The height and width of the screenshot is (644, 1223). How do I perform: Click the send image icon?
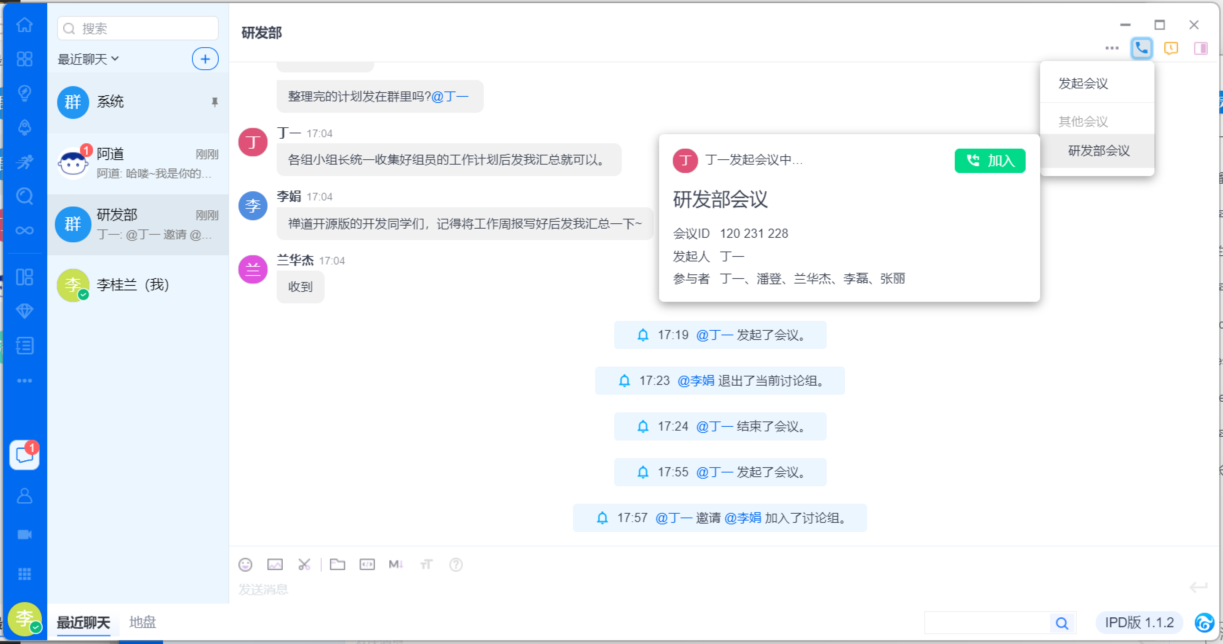pyautogui.click(x=275, y=564)
